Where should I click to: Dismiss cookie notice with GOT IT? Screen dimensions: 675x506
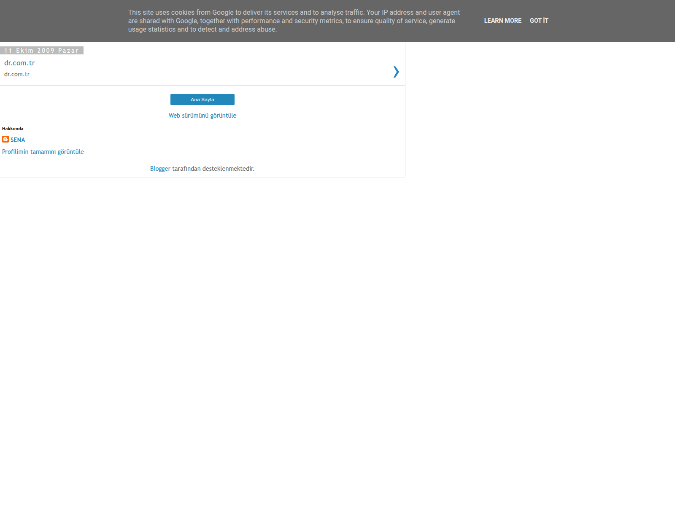point(539,21)
